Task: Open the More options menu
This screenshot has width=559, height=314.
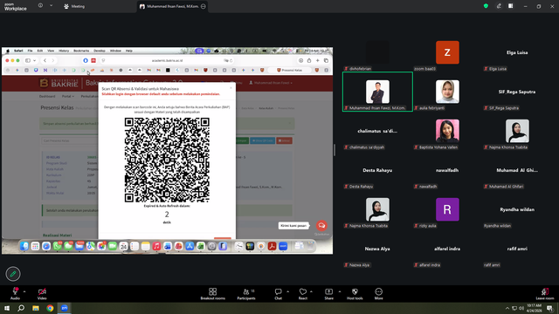Action: pyautogui.click(x=378, y=294)
